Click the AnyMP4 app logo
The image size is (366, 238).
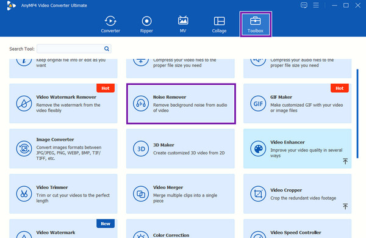[11, 5]
